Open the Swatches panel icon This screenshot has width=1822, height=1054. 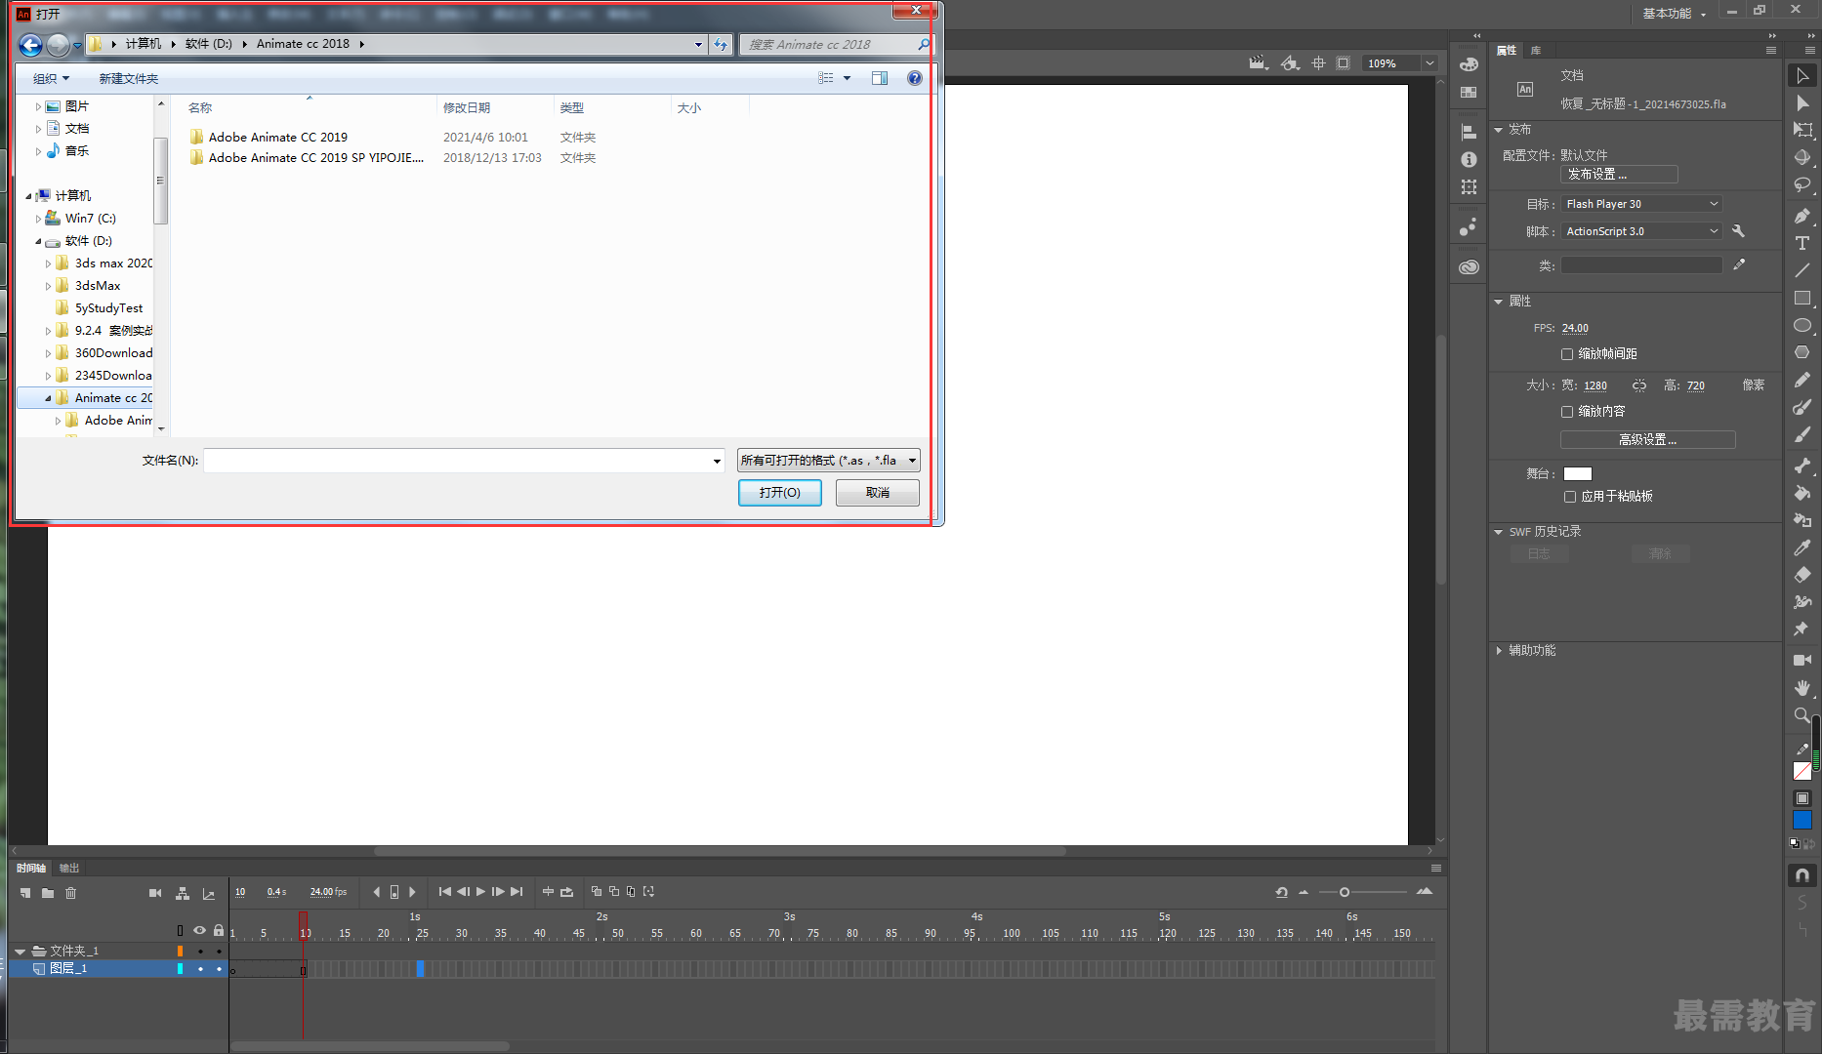tap(1469, 92)
